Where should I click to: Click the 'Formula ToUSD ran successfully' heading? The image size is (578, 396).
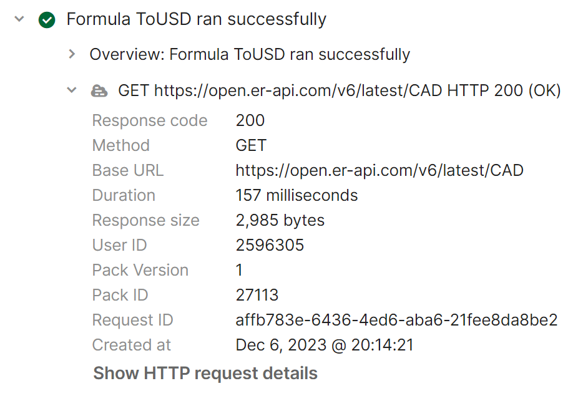tap(196, 19)
